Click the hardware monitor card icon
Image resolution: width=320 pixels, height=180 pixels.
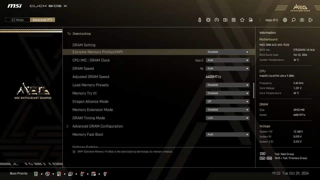point(225,20)
